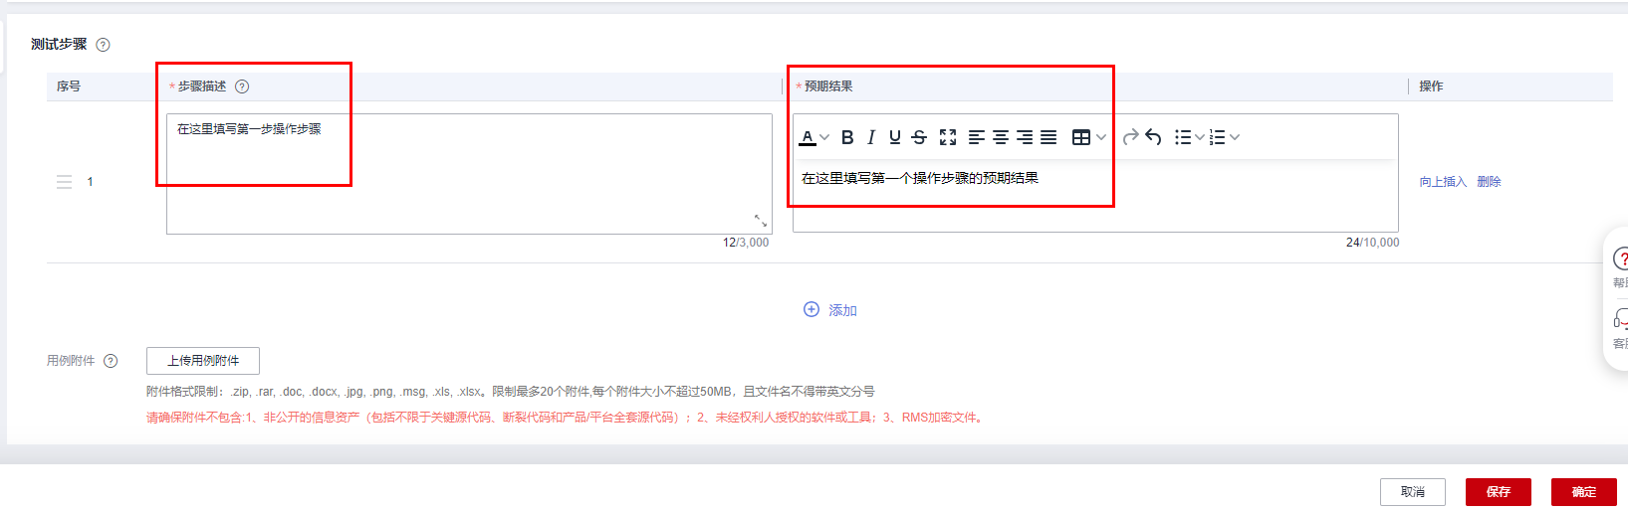Click the 上传用例附件 button
This screenshot has width=1628, height=511.
tap(203, 361)
